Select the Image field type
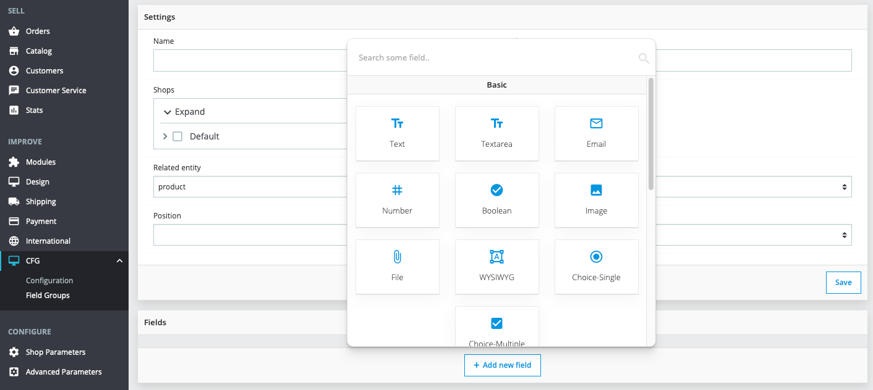The width and height of the screenshot is (873, 390). [x=596, y=200]
